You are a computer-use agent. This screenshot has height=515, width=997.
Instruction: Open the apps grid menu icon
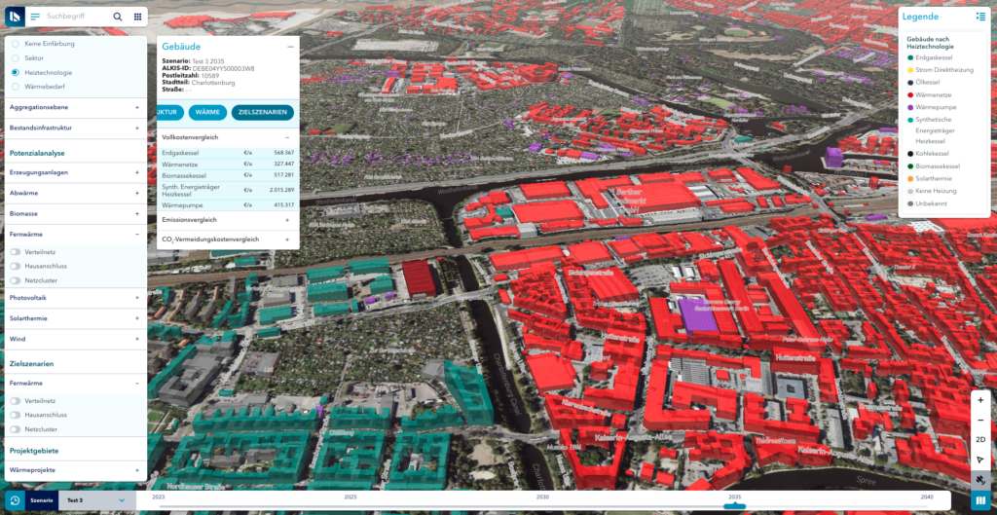pos(137,17)
